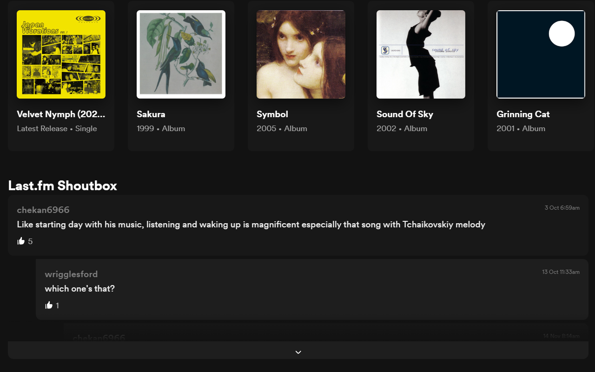Open the Grinning Cat album cover
595x372 pixels.
pos(541,54)
